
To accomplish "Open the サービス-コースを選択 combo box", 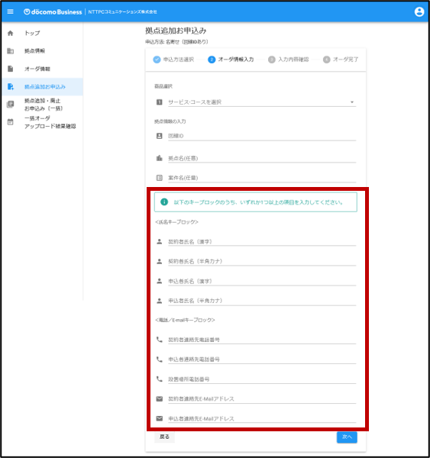I will point(262,102).
